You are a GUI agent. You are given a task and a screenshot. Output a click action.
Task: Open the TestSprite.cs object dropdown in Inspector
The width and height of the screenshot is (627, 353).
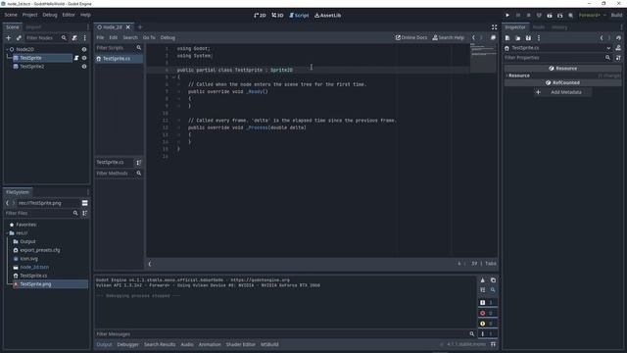(608, 48)
